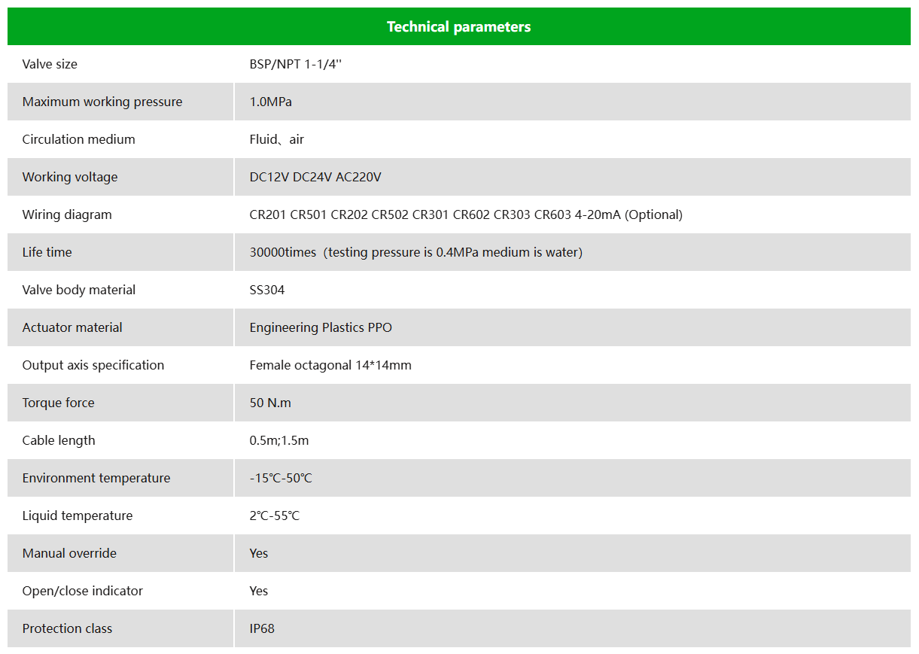Screen dimensions: 919x654
Task: Select the Female octagonal 14*14mm value
Action: (x=330, y=365)
